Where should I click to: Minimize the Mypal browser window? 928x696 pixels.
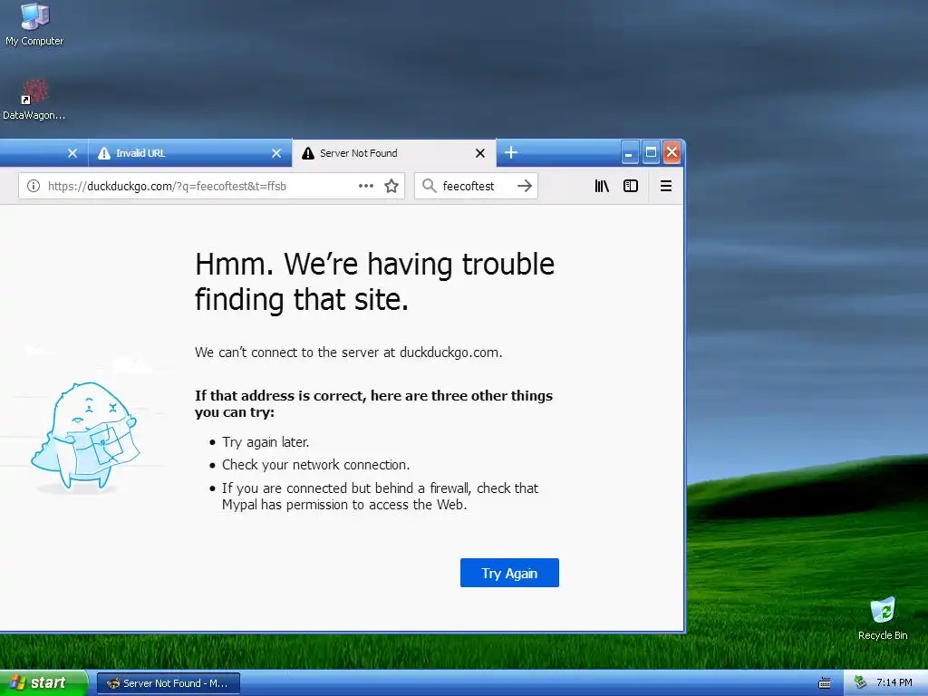tap(629, 153)
